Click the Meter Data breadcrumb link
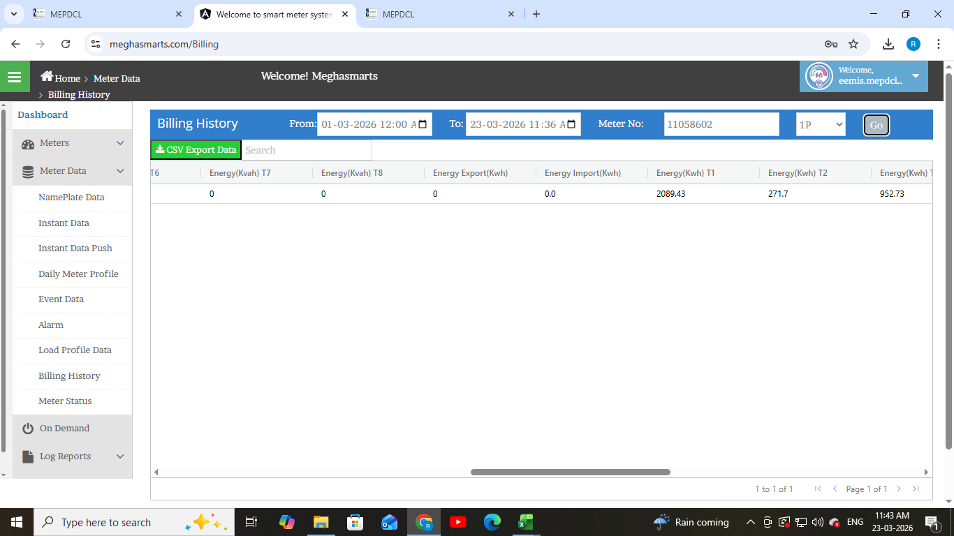The height and width of the screenshot is (536, 954). click(117, 78)
